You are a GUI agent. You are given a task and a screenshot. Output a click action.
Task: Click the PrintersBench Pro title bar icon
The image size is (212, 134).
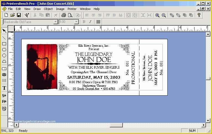click(4, 4)
